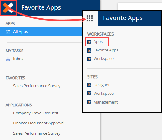
Task: Click the All Apps calendar icon
Action: [x=8, y=32]
